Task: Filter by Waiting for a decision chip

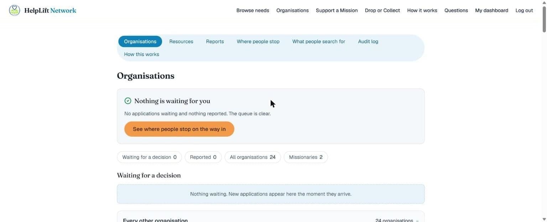Action: point(149,157)
